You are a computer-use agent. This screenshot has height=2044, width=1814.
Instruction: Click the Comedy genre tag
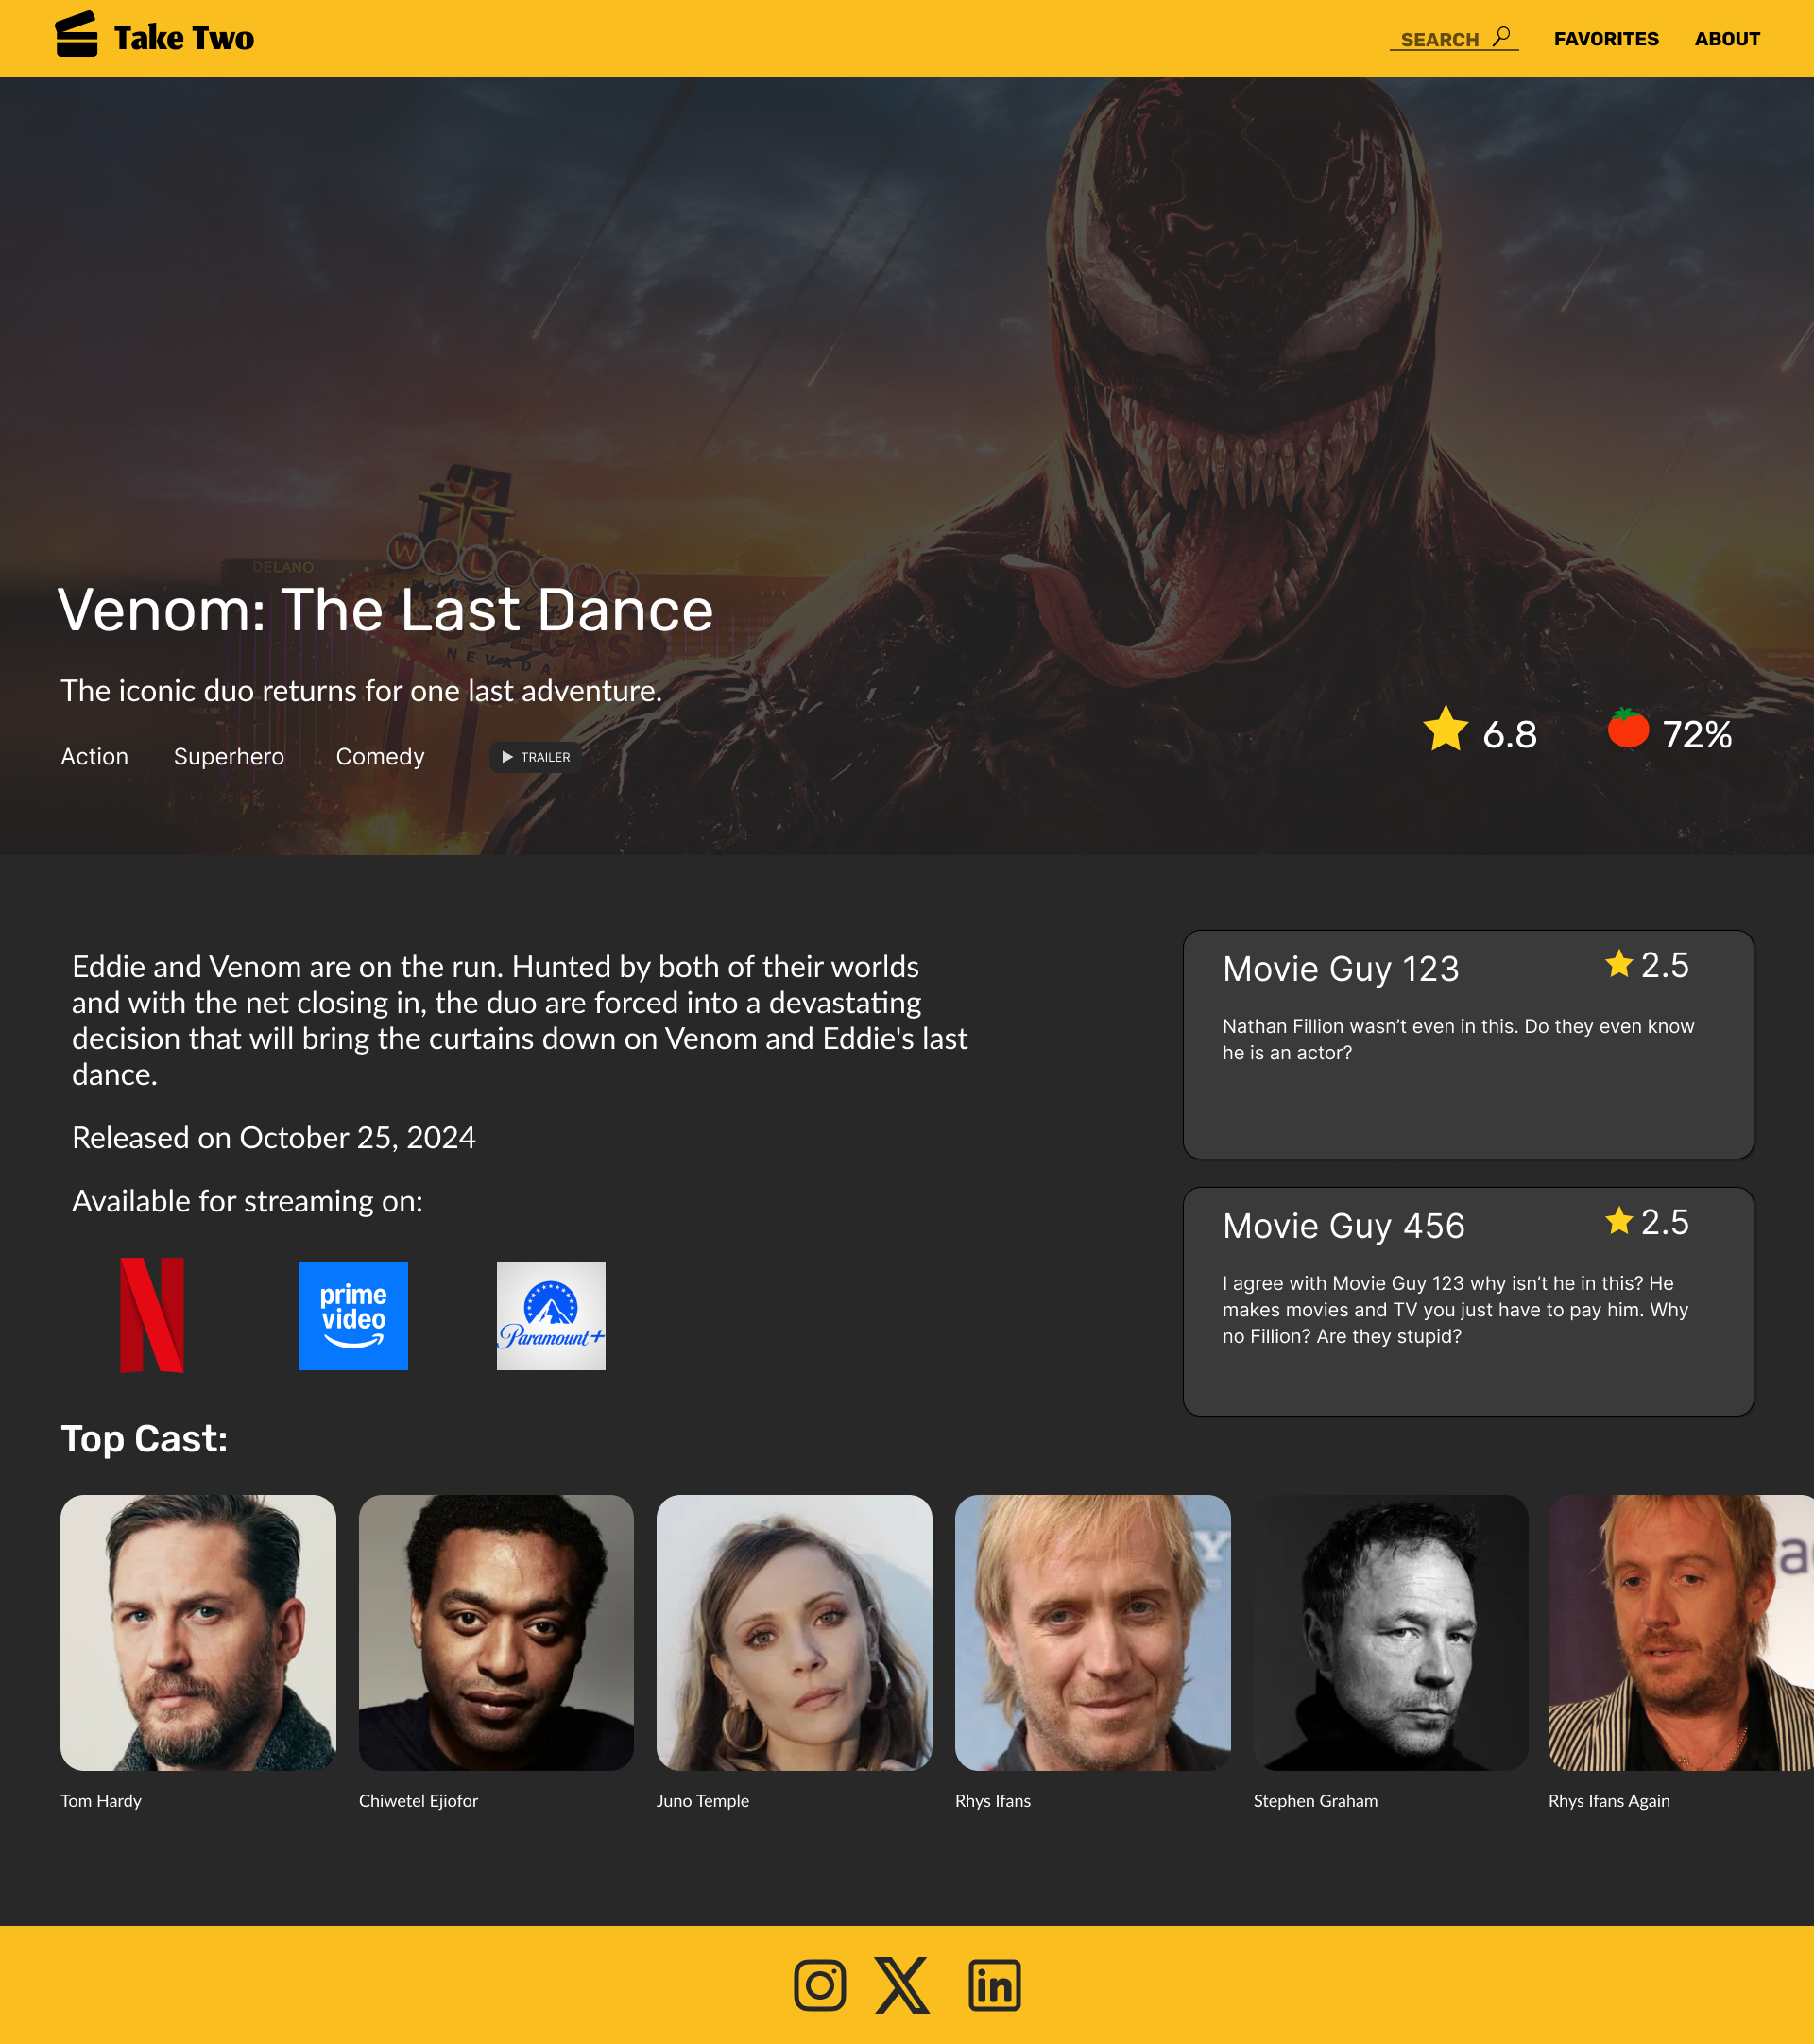pos(380,757)
